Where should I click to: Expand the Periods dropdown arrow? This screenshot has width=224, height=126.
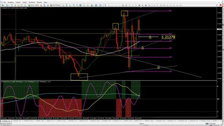[x=98, y=5]
